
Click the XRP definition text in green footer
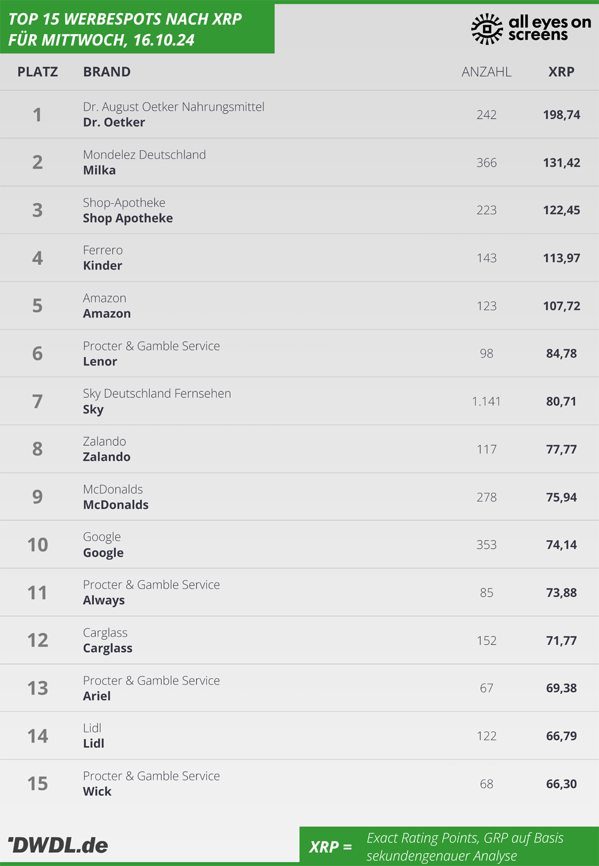click(x=465, y=847)
